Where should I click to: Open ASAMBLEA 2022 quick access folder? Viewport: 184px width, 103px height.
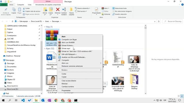[13, 42]
